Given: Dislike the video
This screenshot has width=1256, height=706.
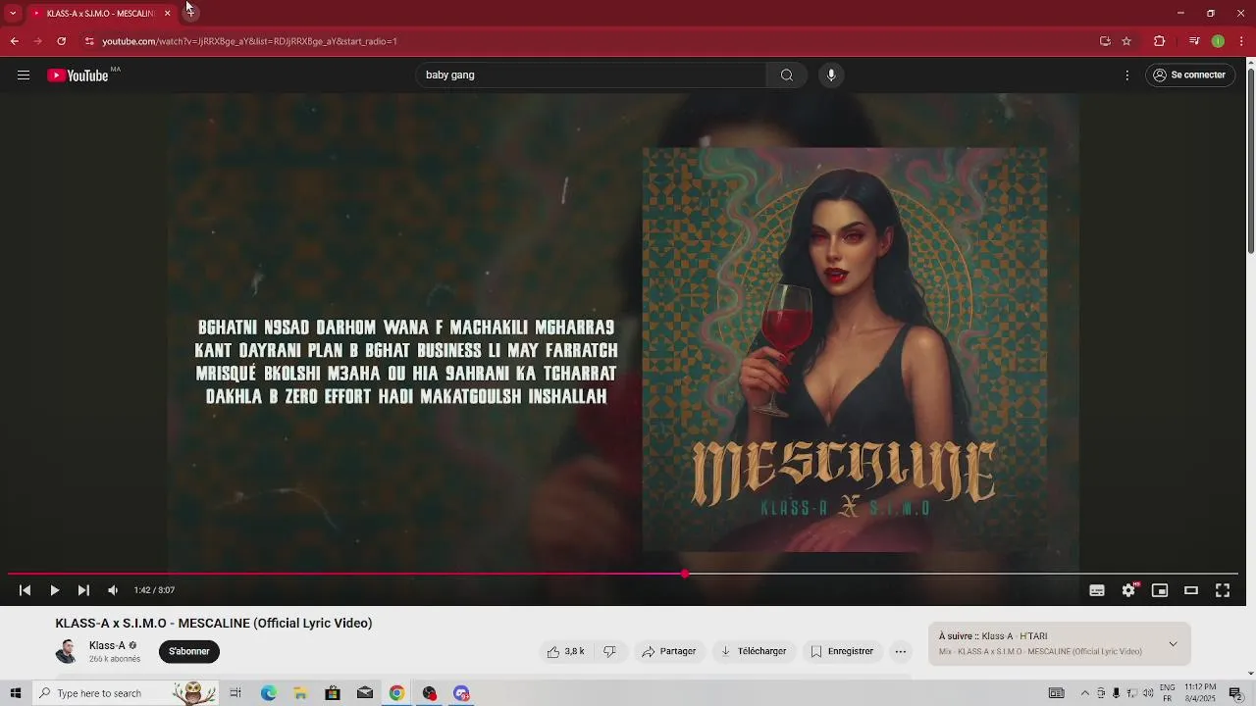Looking at the screenshot, I should coord(609,651).
